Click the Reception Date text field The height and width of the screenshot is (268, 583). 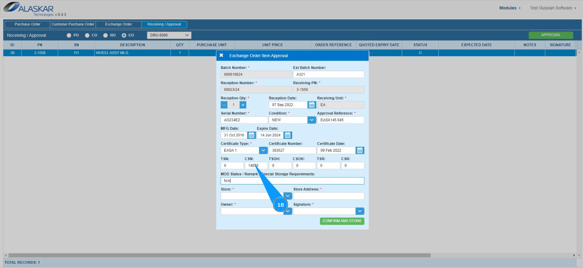pos(288,105)
